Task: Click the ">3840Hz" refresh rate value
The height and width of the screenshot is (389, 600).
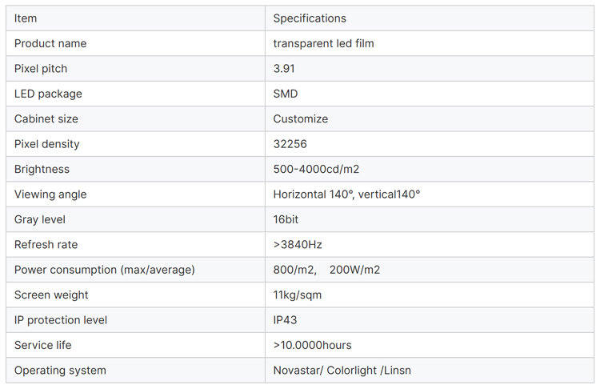Action: (298, 245)
